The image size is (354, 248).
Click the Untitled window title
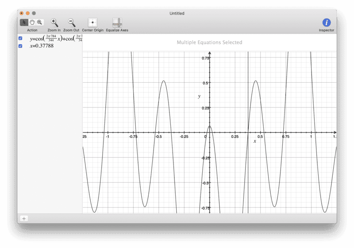click(177, 13)
